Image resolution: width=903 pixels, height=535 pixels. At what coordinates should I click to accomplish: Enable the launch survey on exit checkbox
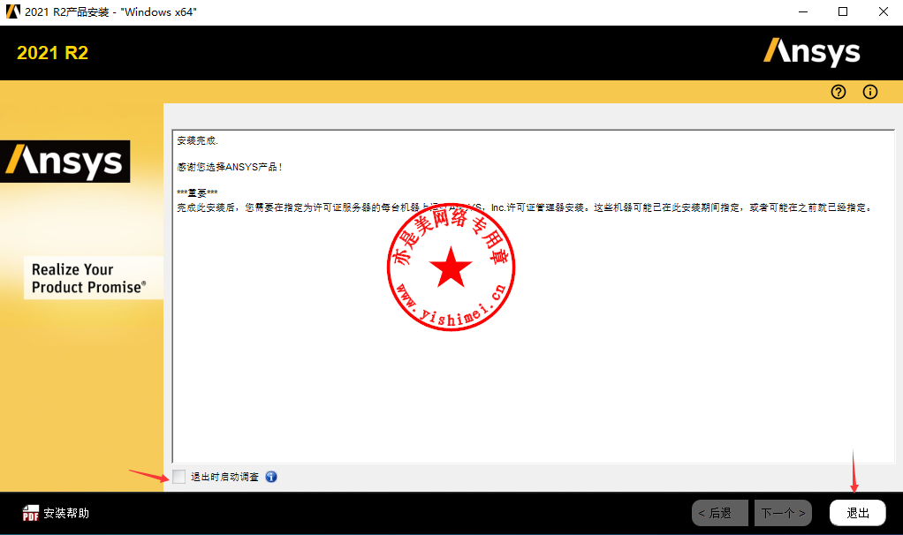coord(179,477)
